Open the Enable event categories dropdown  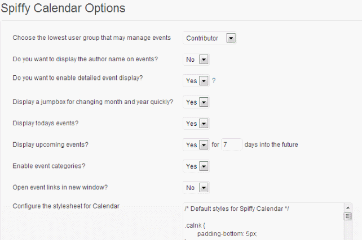click(196, 166)
